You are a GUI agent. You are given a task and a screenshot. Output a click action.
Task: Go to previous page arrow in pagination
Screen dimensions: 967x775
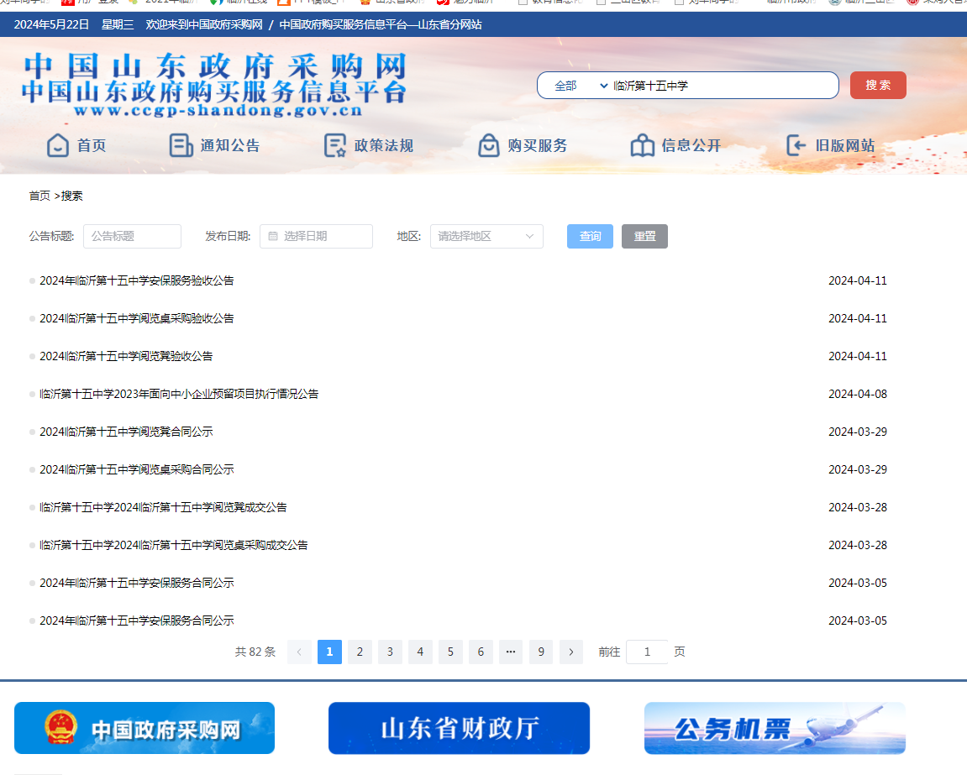299,652
